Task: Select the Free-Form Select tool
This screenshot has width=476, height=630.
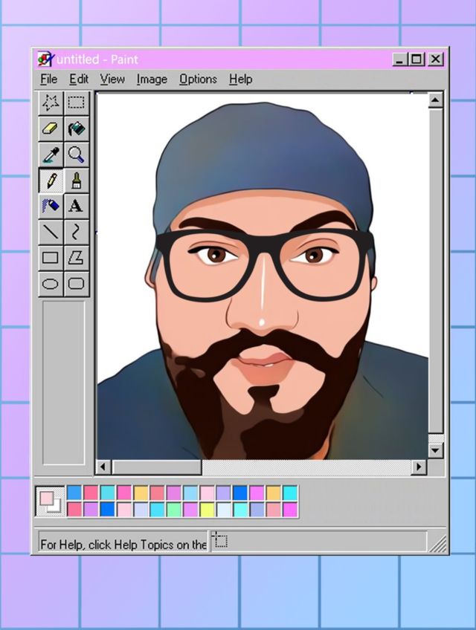Action: tap(51, 103)
